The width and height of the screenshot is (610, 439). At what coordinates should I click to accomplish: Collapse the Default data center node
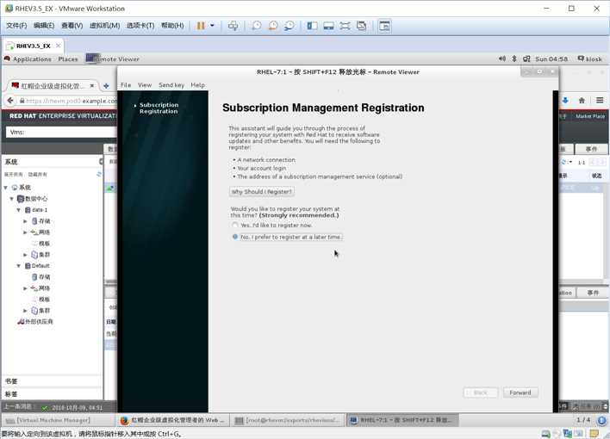coord(18,266)
